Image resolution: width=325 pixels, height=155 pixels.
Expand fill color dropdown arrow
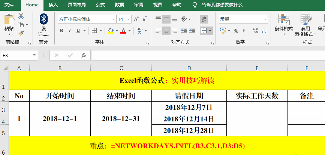coord(117,31)
